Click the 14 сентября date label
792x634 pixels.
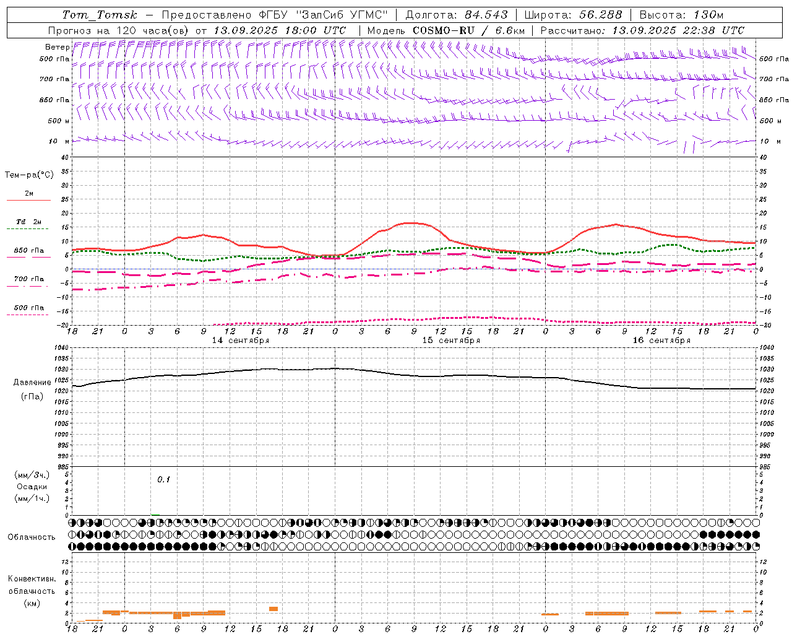(240, 341)
